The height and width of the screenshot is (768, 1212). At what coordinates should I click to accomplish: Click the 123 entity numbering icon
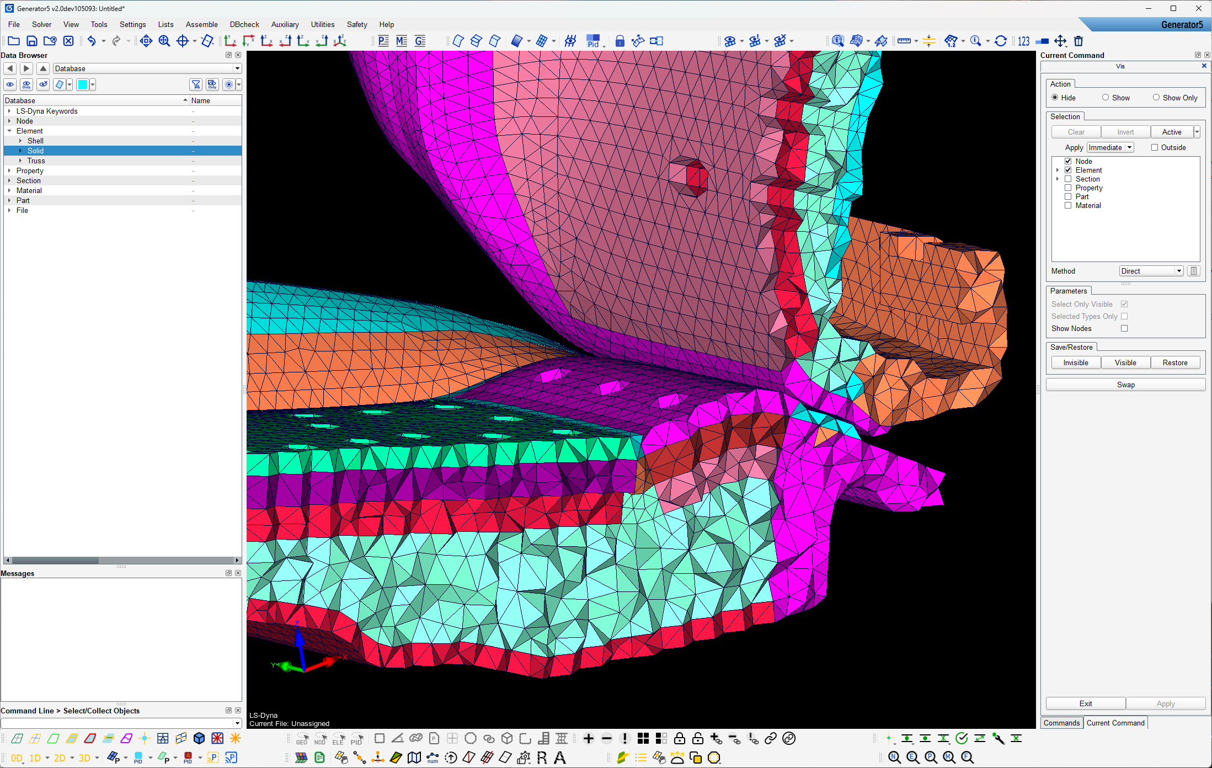point(1024,41)
